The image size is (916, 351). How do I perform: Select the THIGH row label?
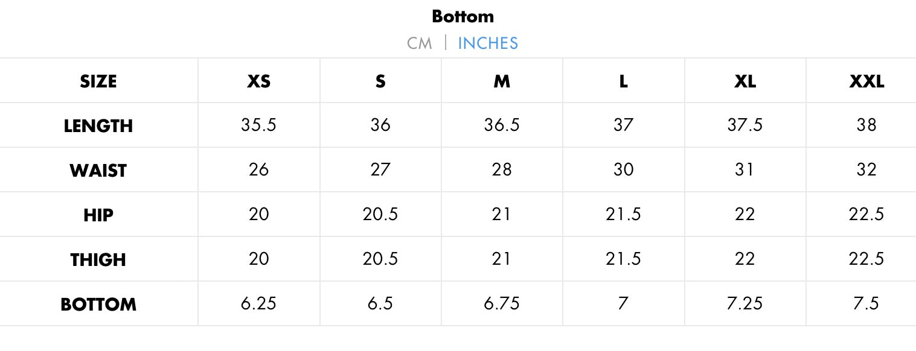click(x=98, y=259)
